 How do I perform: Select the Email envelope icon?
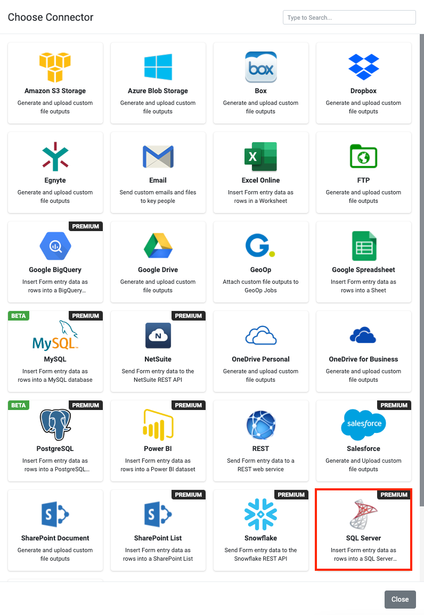tap(158, 157)
